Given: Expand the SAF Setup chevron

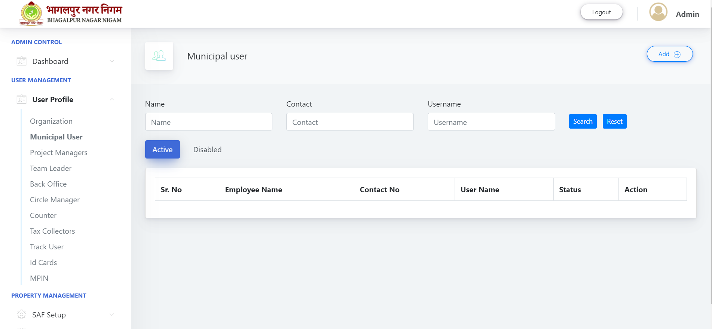Looking at the screenshot, I should tap(111, 314).
